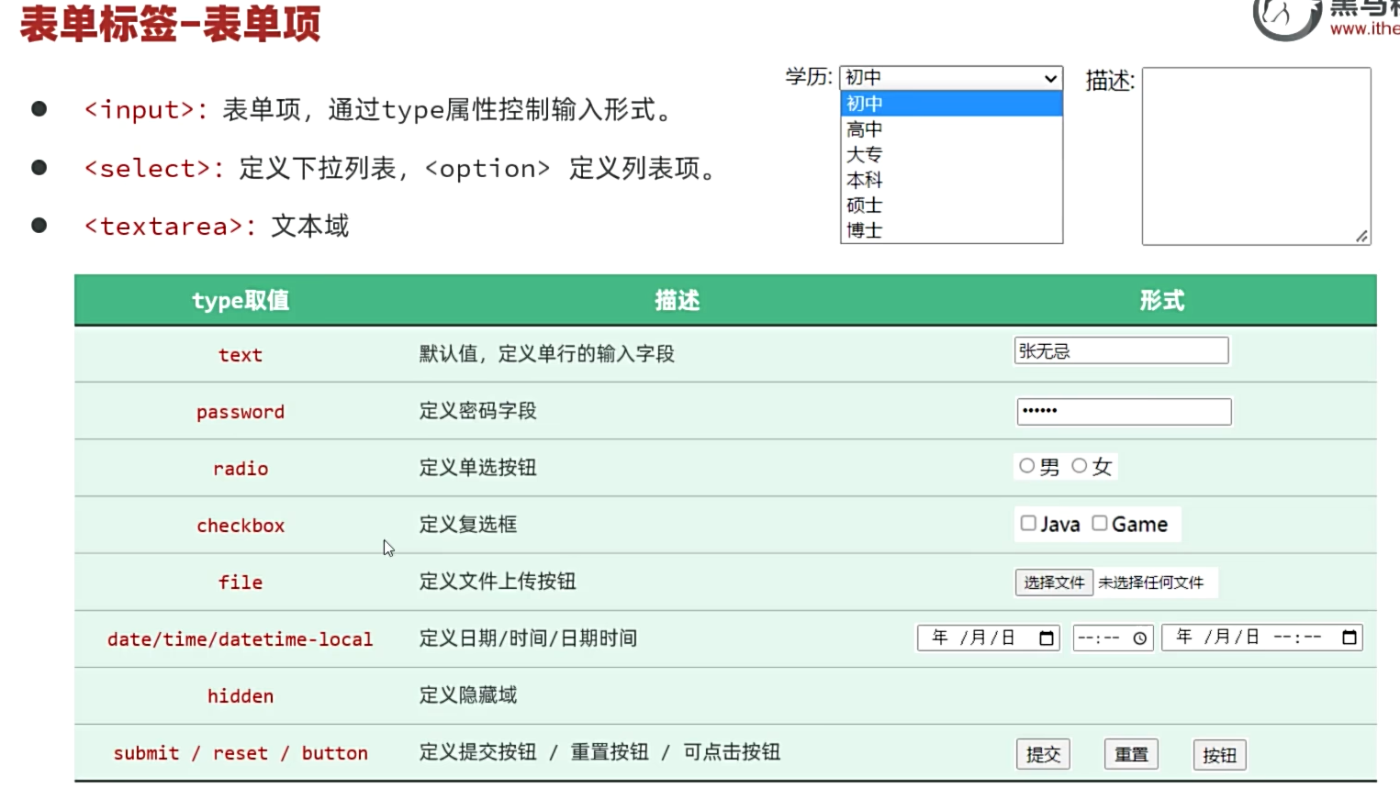The image size is (1400, 799).
Task: Open the date picker calendar icon
Action: pyautogui.click(x=1047, y=638)
